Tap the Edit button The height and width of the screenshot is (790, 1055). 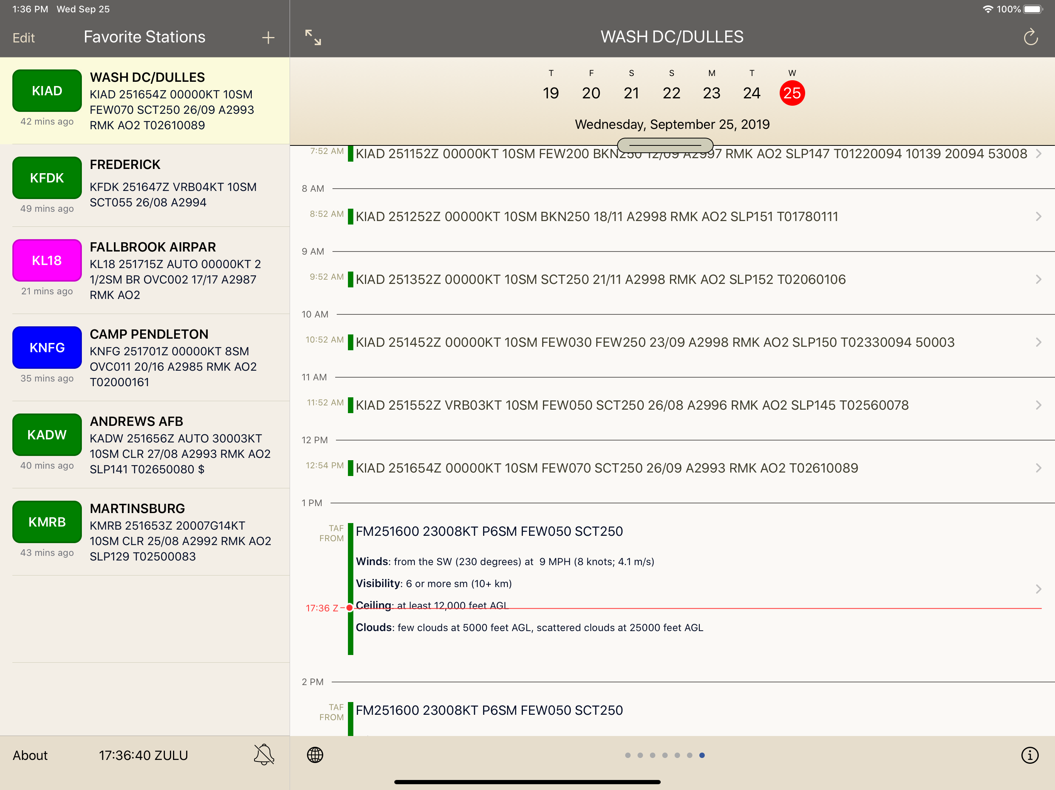point(24,38)
